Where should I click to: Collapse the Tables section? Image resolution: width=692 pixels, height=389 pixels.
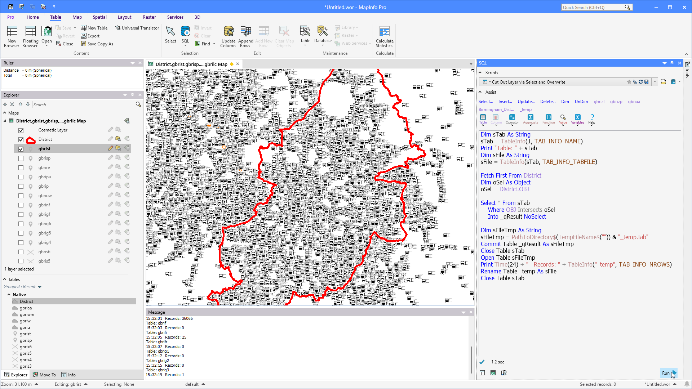point(5,279)
